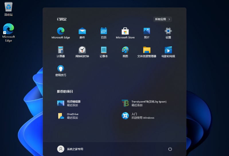Click the 已固定 pinned section heading
The height and width of the screenshot is (156, 229).
pos(62,19)
